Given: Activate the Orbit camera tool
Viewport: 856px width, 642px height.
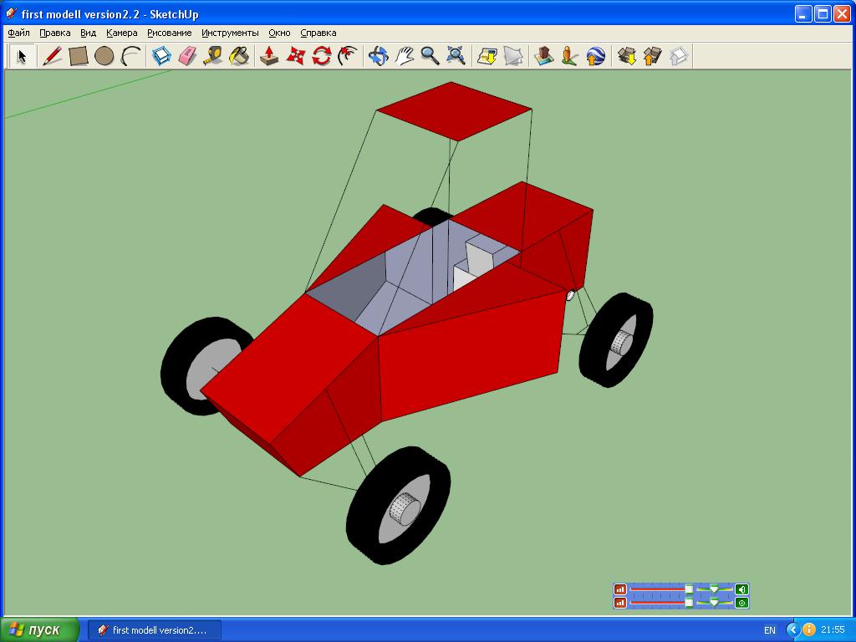Looking at the screenshot, I should coord(378,56).
